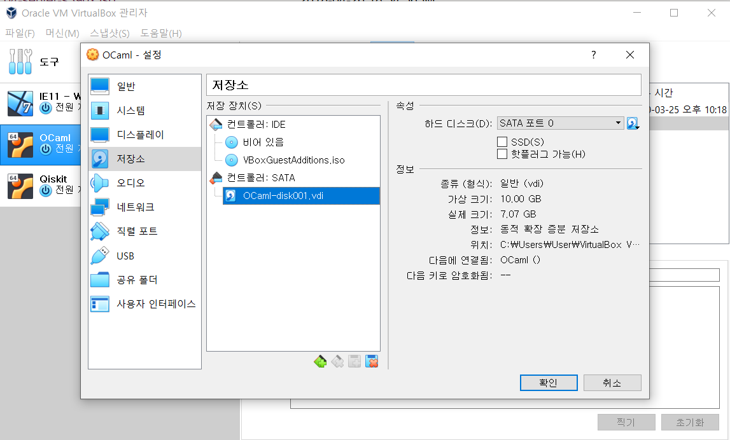Select OCaml-disk001.vdi disk entry

coord(301,196)
